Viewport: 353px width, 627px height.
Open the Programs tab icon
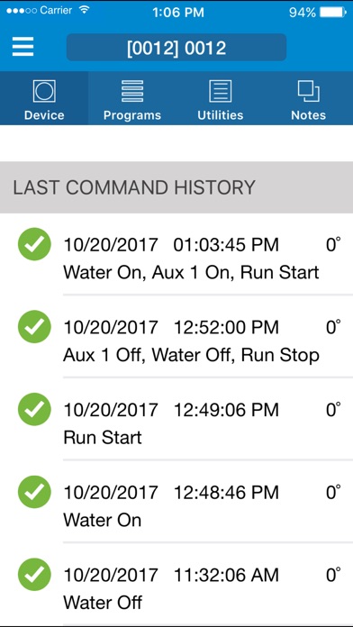pyautogui.click(x=132, y=91)
